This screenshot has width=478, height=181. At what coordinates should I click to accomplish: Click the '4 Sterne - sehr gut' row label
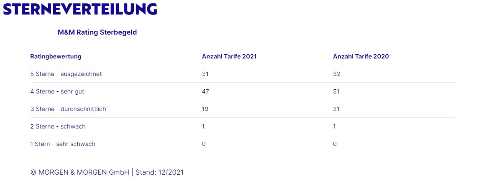coord(60,91)
